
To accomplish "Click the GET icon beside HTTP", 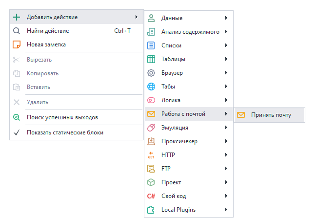I will tap(151, 155).
